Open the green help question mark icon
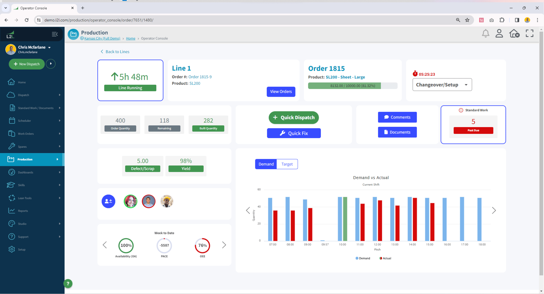The width and height of the screenshot is (544, 294). (x=68, y=284)
